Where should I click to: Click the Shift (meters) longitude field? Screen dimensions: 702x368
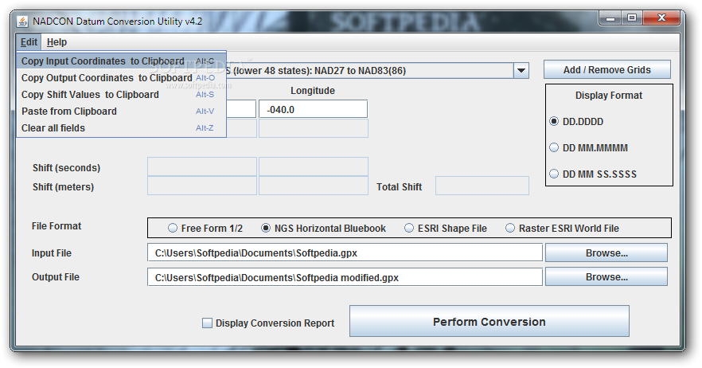pyautogui.click(x=314, y=186)
